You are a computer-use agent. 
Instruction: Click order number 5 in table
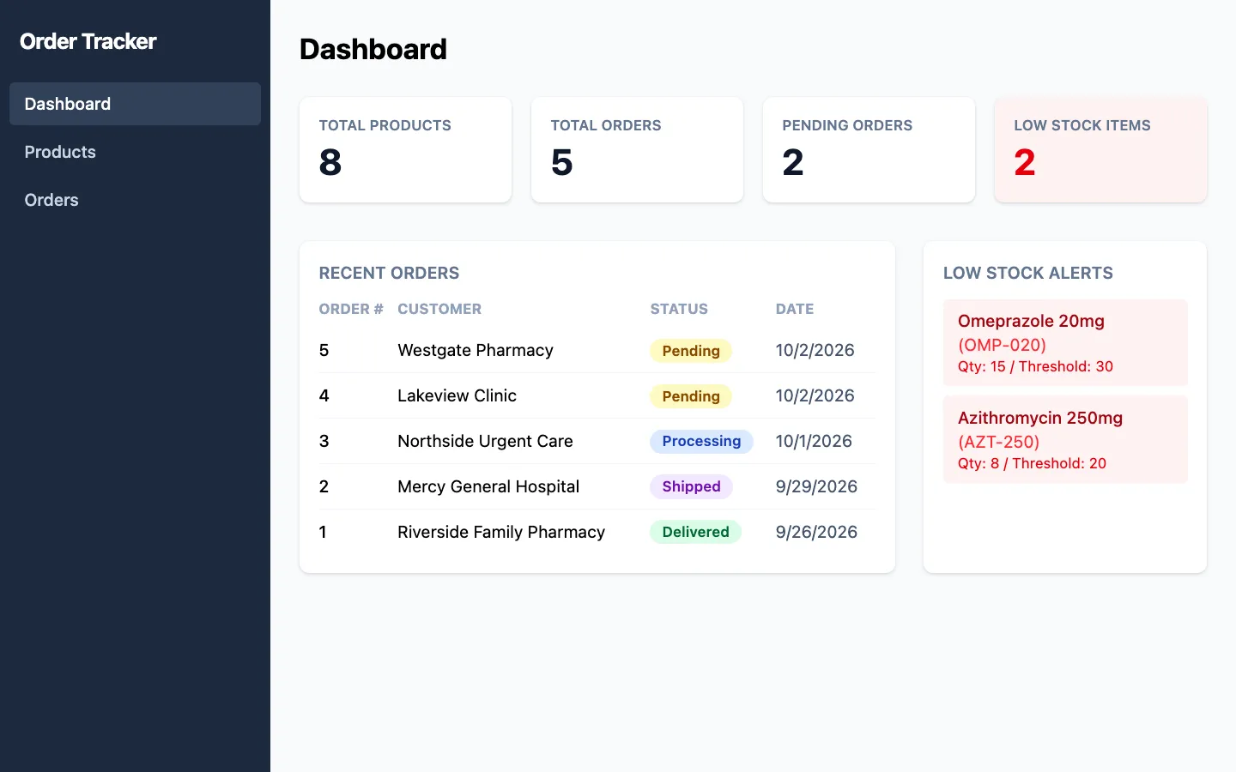pos(324,350)
